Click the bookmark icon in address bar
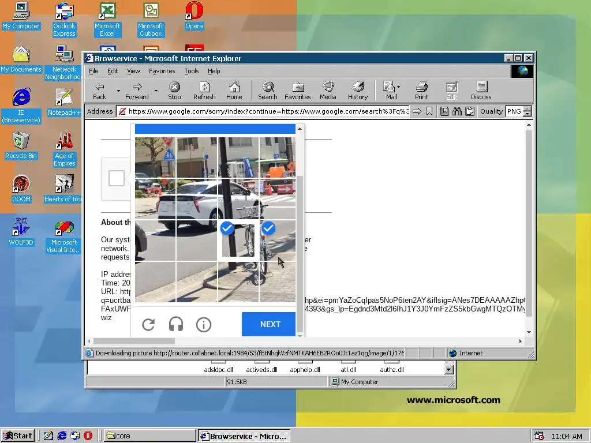The width and height of the screenshot is (591, 443). (429, 111)
